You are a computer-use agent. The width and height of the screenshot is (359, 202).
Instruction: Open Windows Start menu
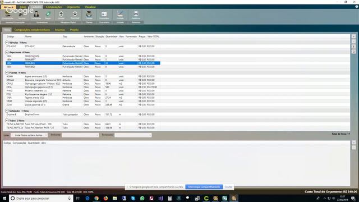coord(4,198)
